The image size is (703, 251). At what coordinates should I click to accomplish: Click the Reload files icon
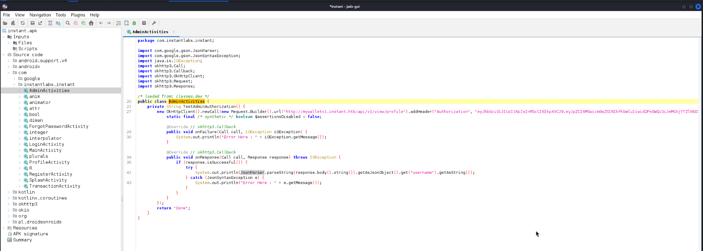(x=23, y=23)
